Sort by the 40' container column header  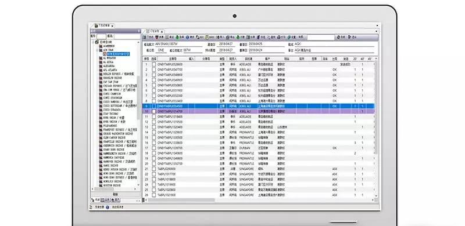coord(362,59)
